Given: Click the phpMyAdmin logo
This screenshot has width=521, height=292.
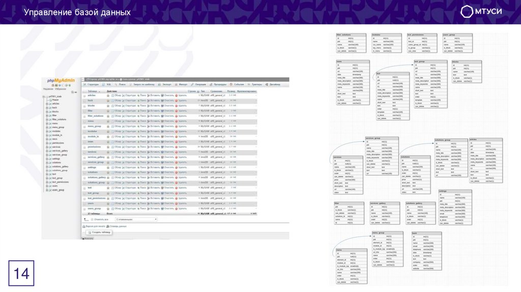Looking at the screenshot, I should coord(61,80).
